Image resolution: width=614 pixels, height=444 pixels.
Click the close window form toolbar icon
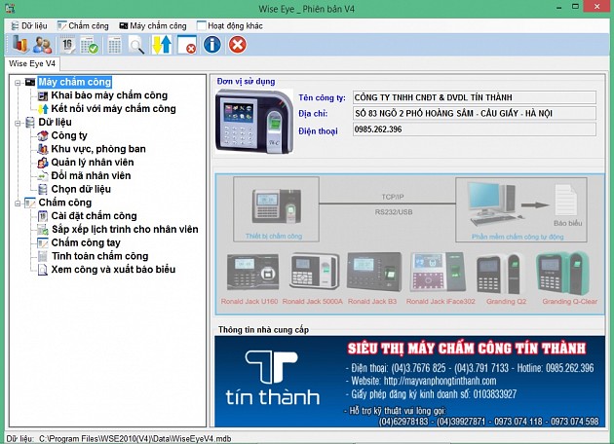pos(187,45)
